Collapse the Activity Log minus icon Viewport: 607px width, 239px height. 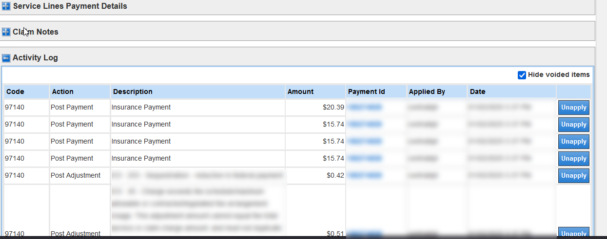coord(6,58)
